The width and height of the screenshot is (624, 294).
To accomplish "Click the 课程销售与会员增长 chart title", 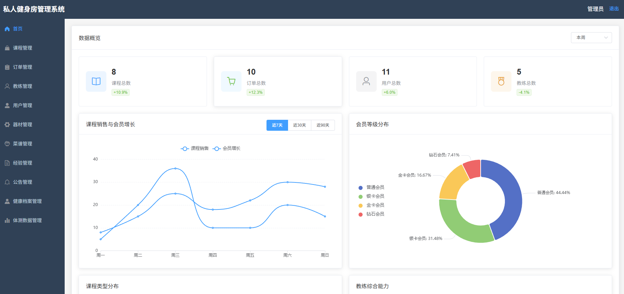I will 110,124.
